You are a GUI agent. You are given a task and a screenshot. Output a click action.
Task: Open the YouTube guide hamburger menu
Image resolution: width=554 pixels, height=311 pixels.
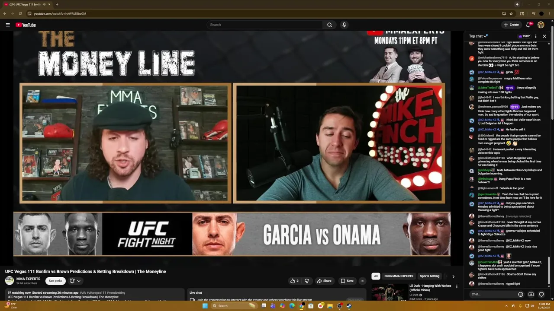tap(8, 25)
